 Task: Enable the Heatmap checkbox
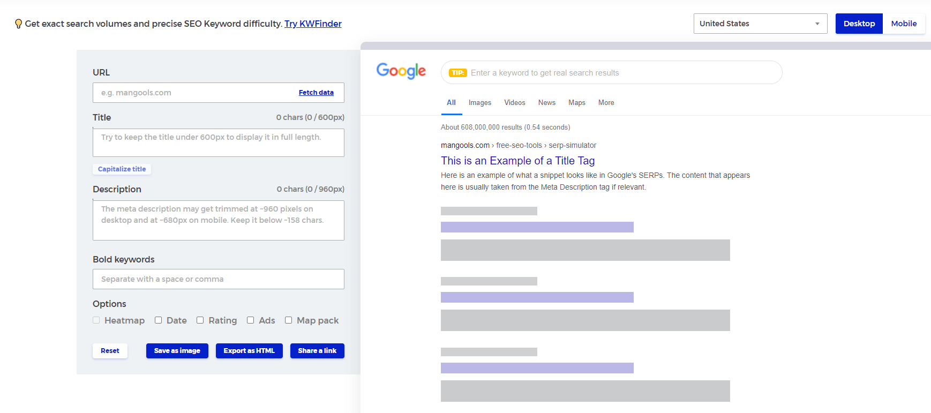[x=96, y=320]
